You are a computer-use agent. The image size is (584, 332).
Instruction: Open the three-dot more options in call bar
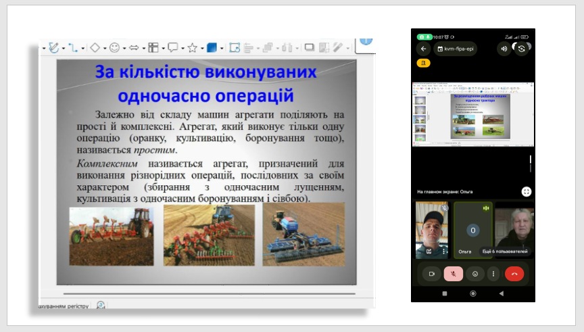click(493, 274)
